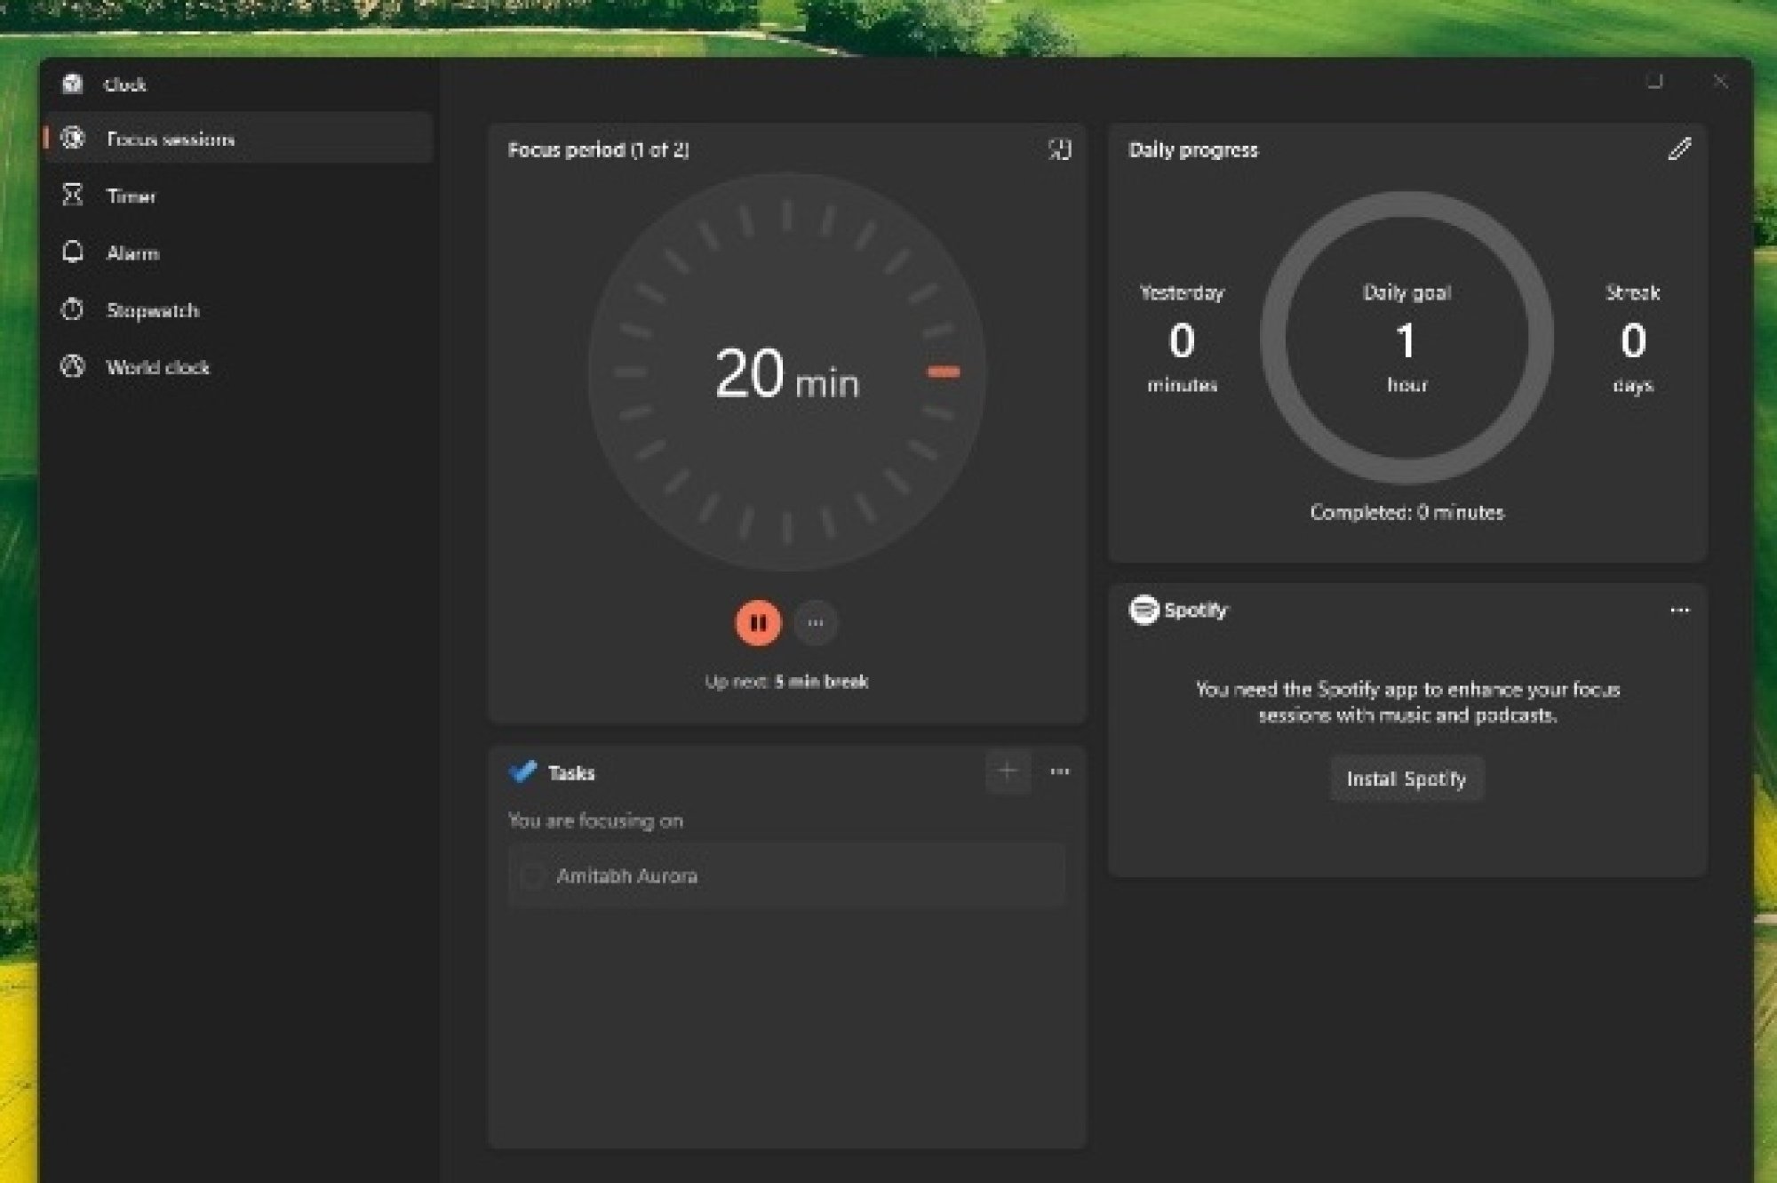Add a new task with the plus icon
This screenshot has height=1183, width=1777.
pos(1006,771)
